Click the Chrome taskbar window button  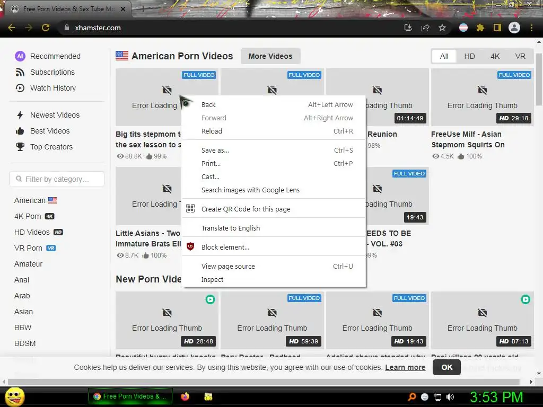tap(130, 396)
